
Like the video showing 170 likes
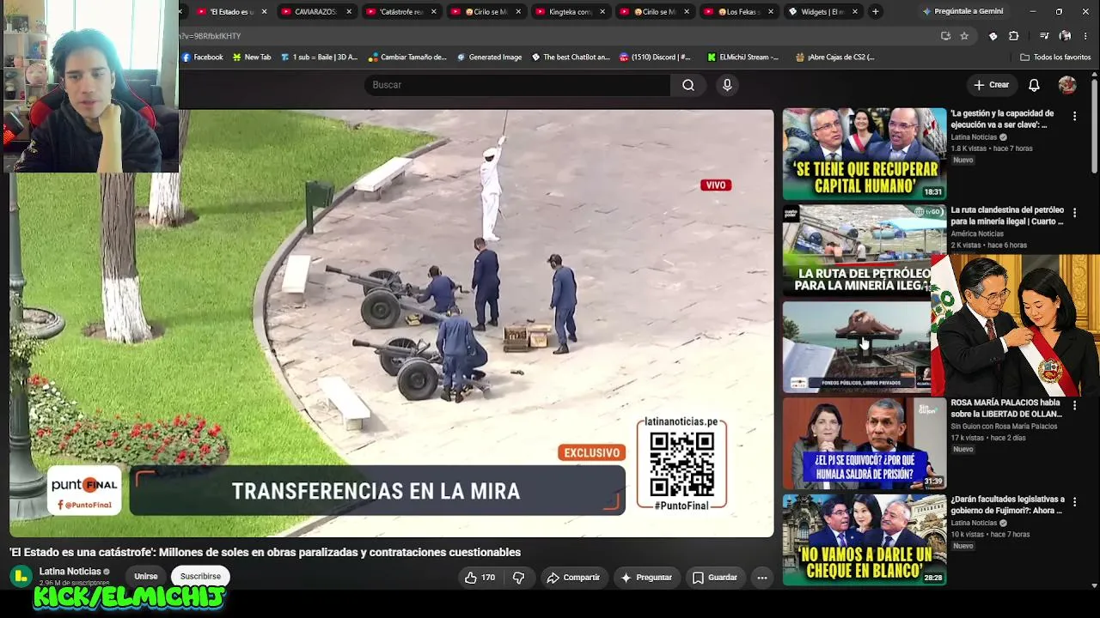click(x=480, y=578)
